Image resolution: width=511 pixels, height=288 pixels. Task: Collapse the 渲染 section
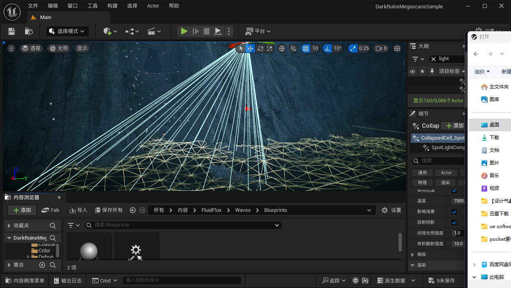point(412,265)
